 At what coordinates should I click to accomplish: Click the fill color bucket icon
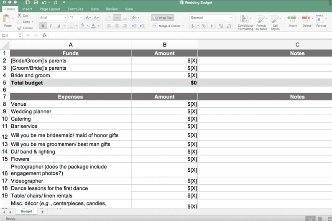[82, 25]
